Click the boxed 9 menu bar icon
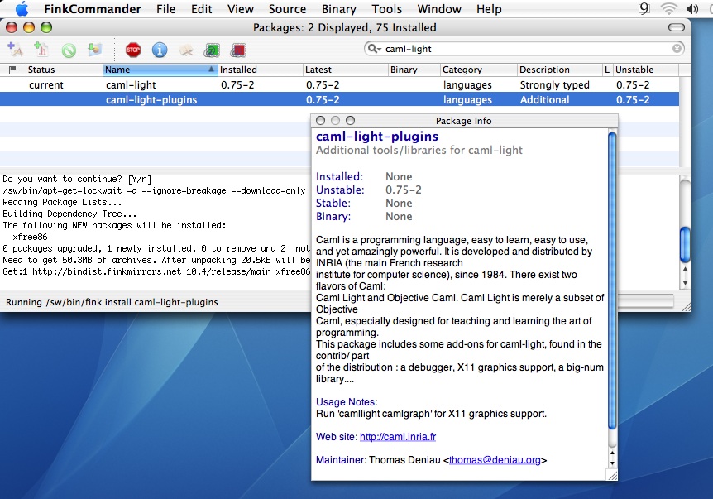This screenshot has width=713, height=499. [644, 8]
